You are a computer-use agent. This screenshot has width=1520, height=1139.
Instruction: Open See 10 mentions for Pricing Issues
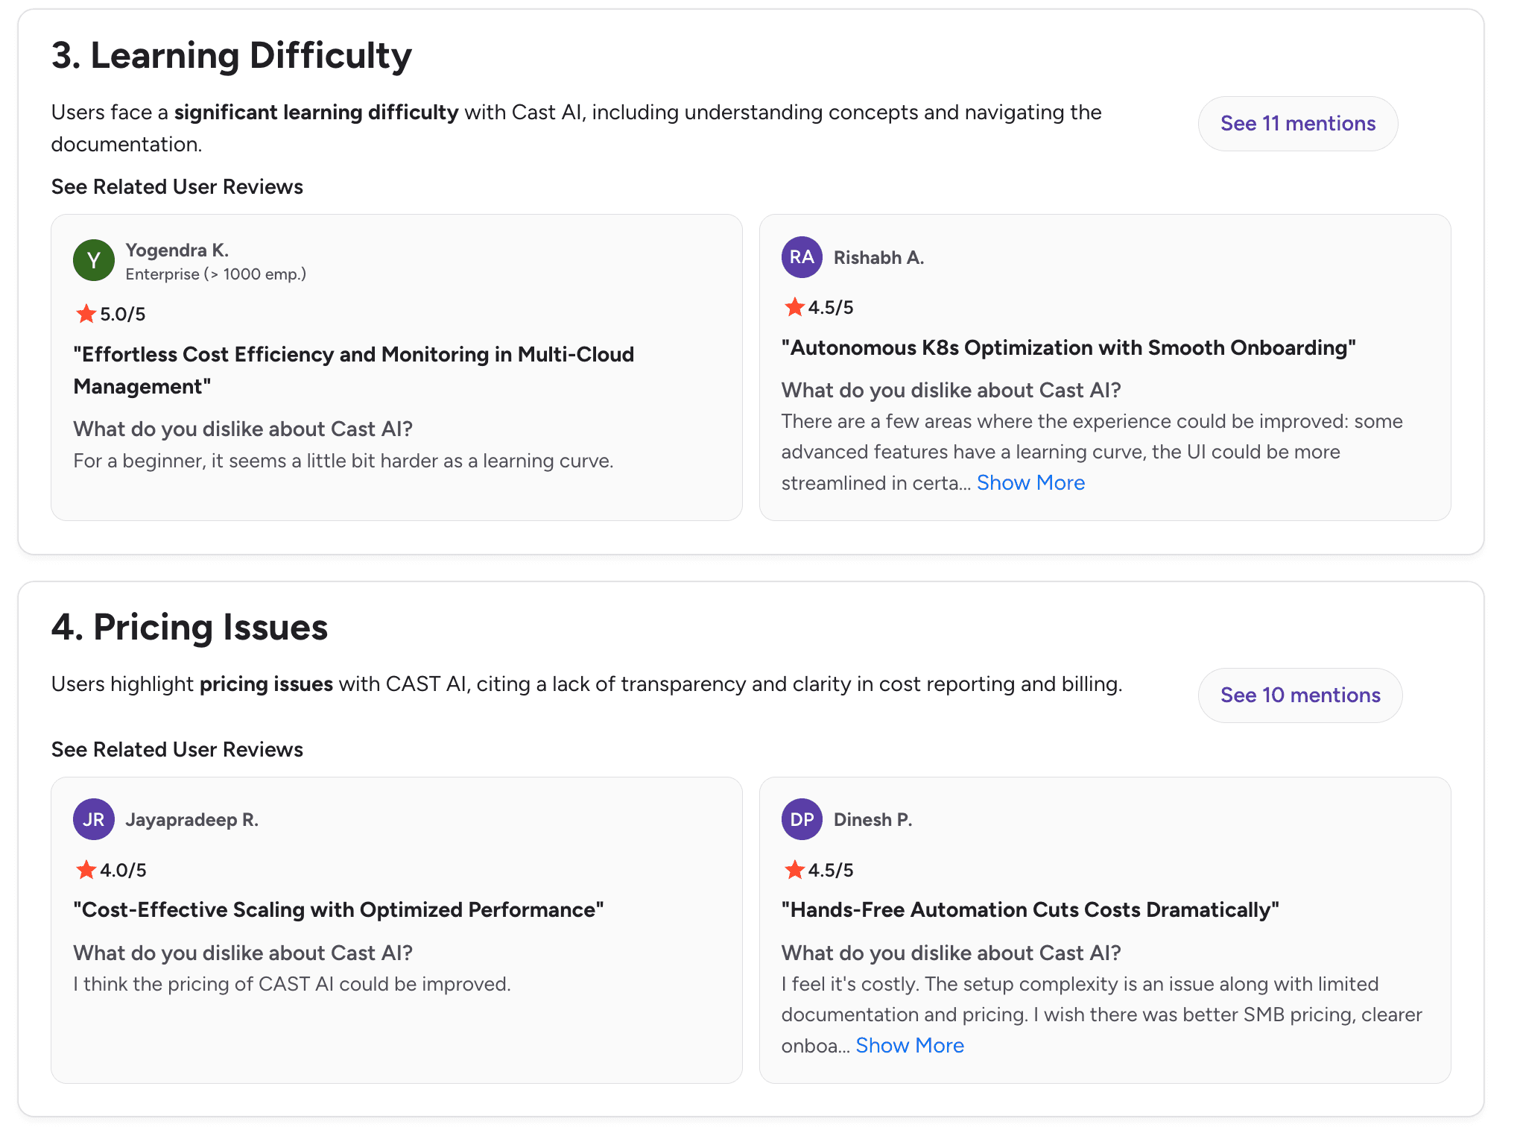click(x=1300, y=695)
